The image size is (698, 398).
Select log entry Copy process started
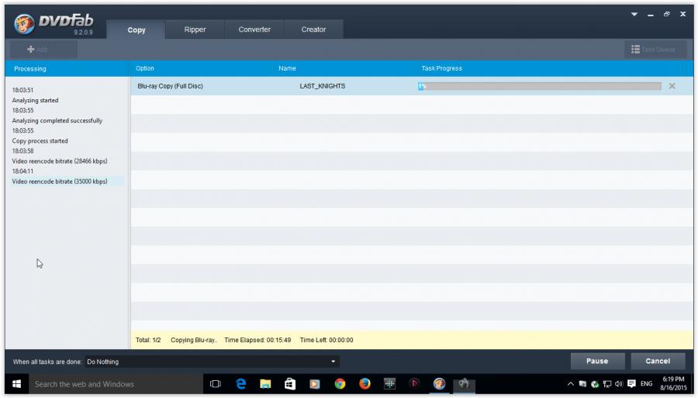tap(40, 140)
